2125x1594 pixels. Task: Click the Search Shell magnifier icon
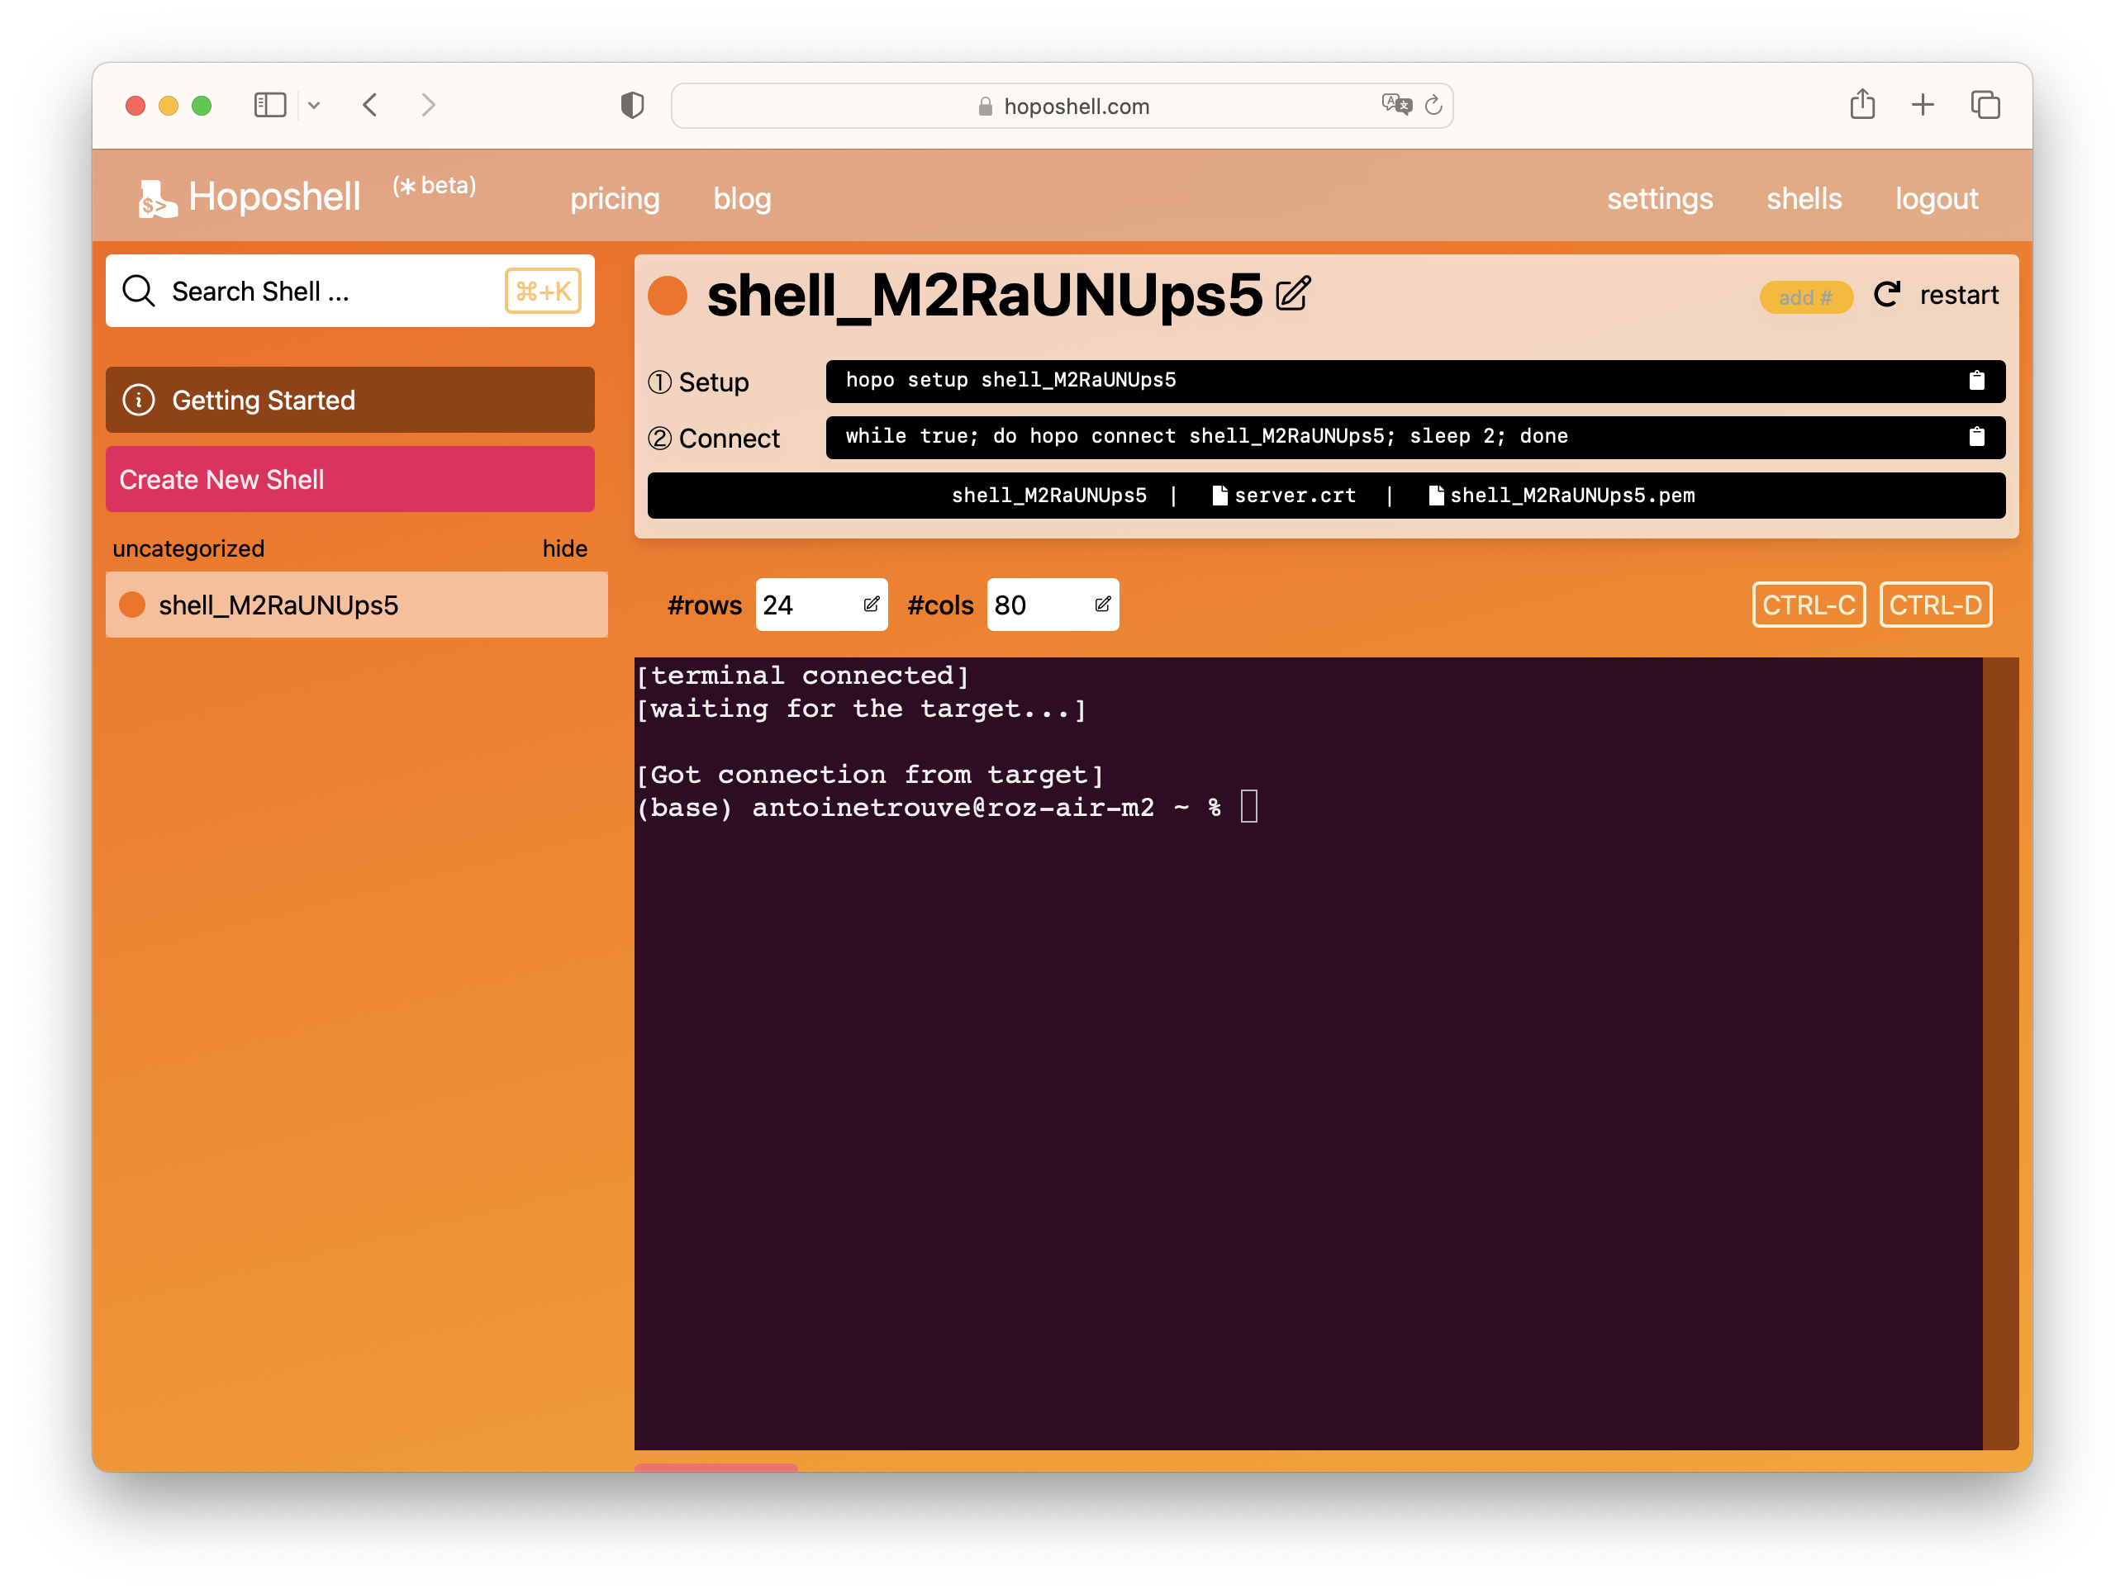[x=138, y=291]
